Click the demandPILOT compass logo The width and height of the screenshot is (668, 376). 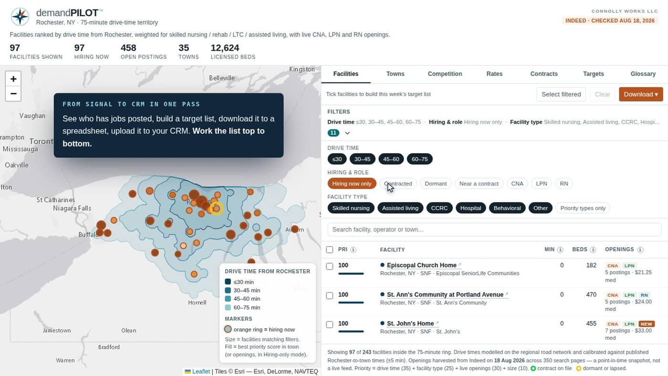pos(20,17)
